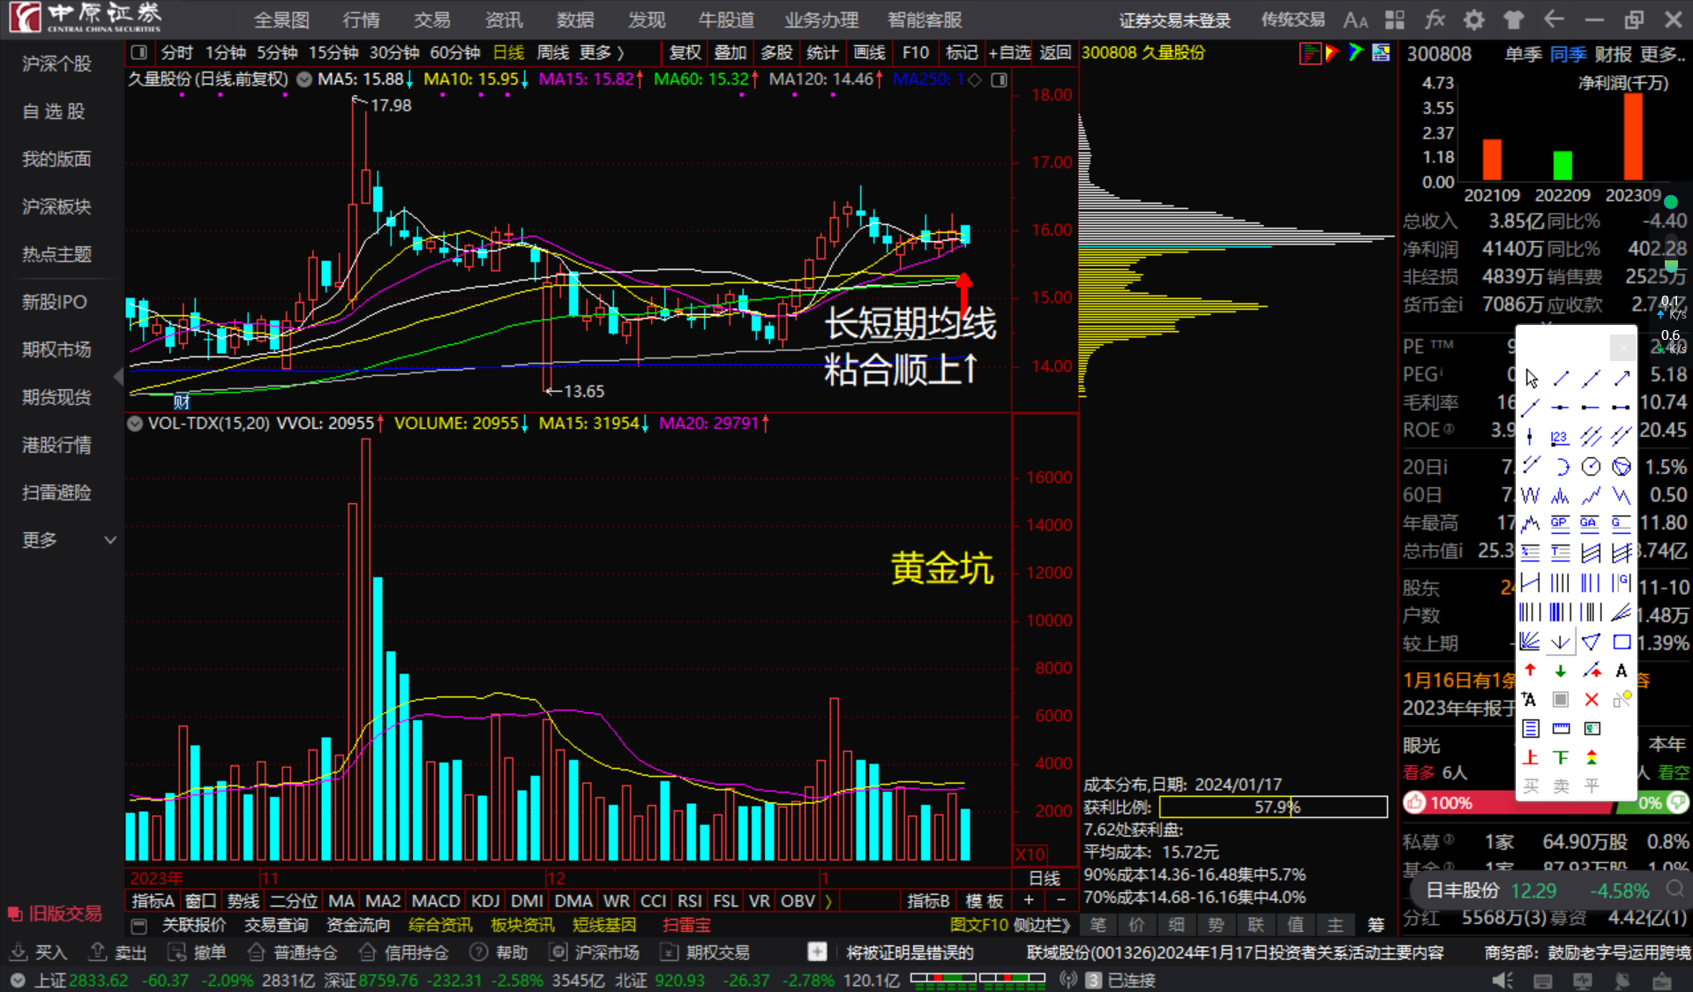Select the GA line tool
This screenshot has width=1693, height=992.
click(1590, 523)
